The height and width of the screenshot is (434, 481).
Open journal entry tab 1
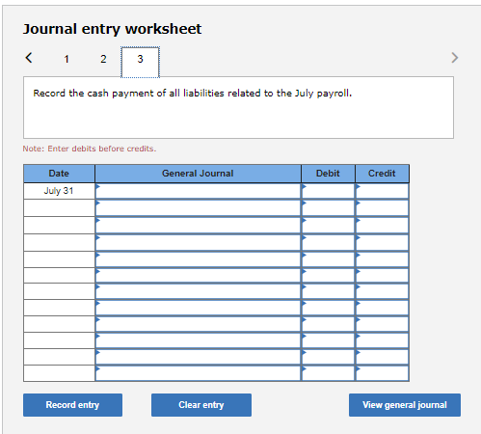click(x=67, y=59)
